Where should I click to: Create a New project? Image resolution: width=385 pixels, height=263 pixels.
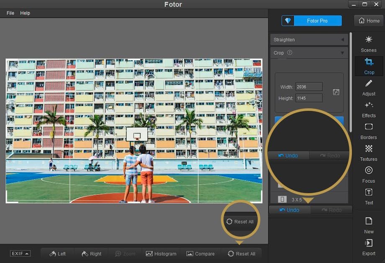(369, 225)
